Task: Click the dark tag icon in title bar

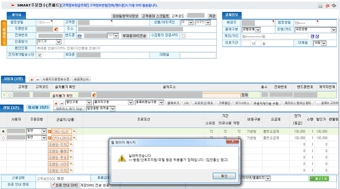Action: (334, 6)
